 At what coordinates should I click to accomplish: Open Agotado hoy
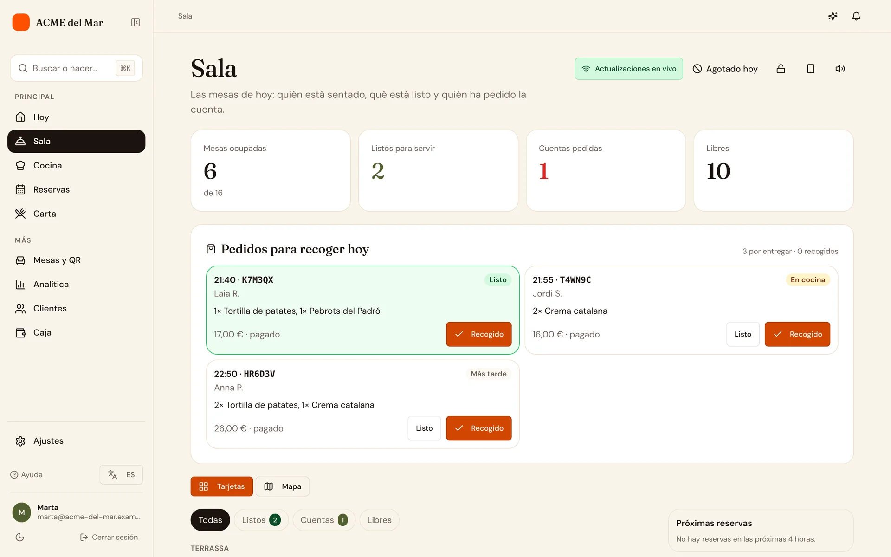[x=725, y=69]
